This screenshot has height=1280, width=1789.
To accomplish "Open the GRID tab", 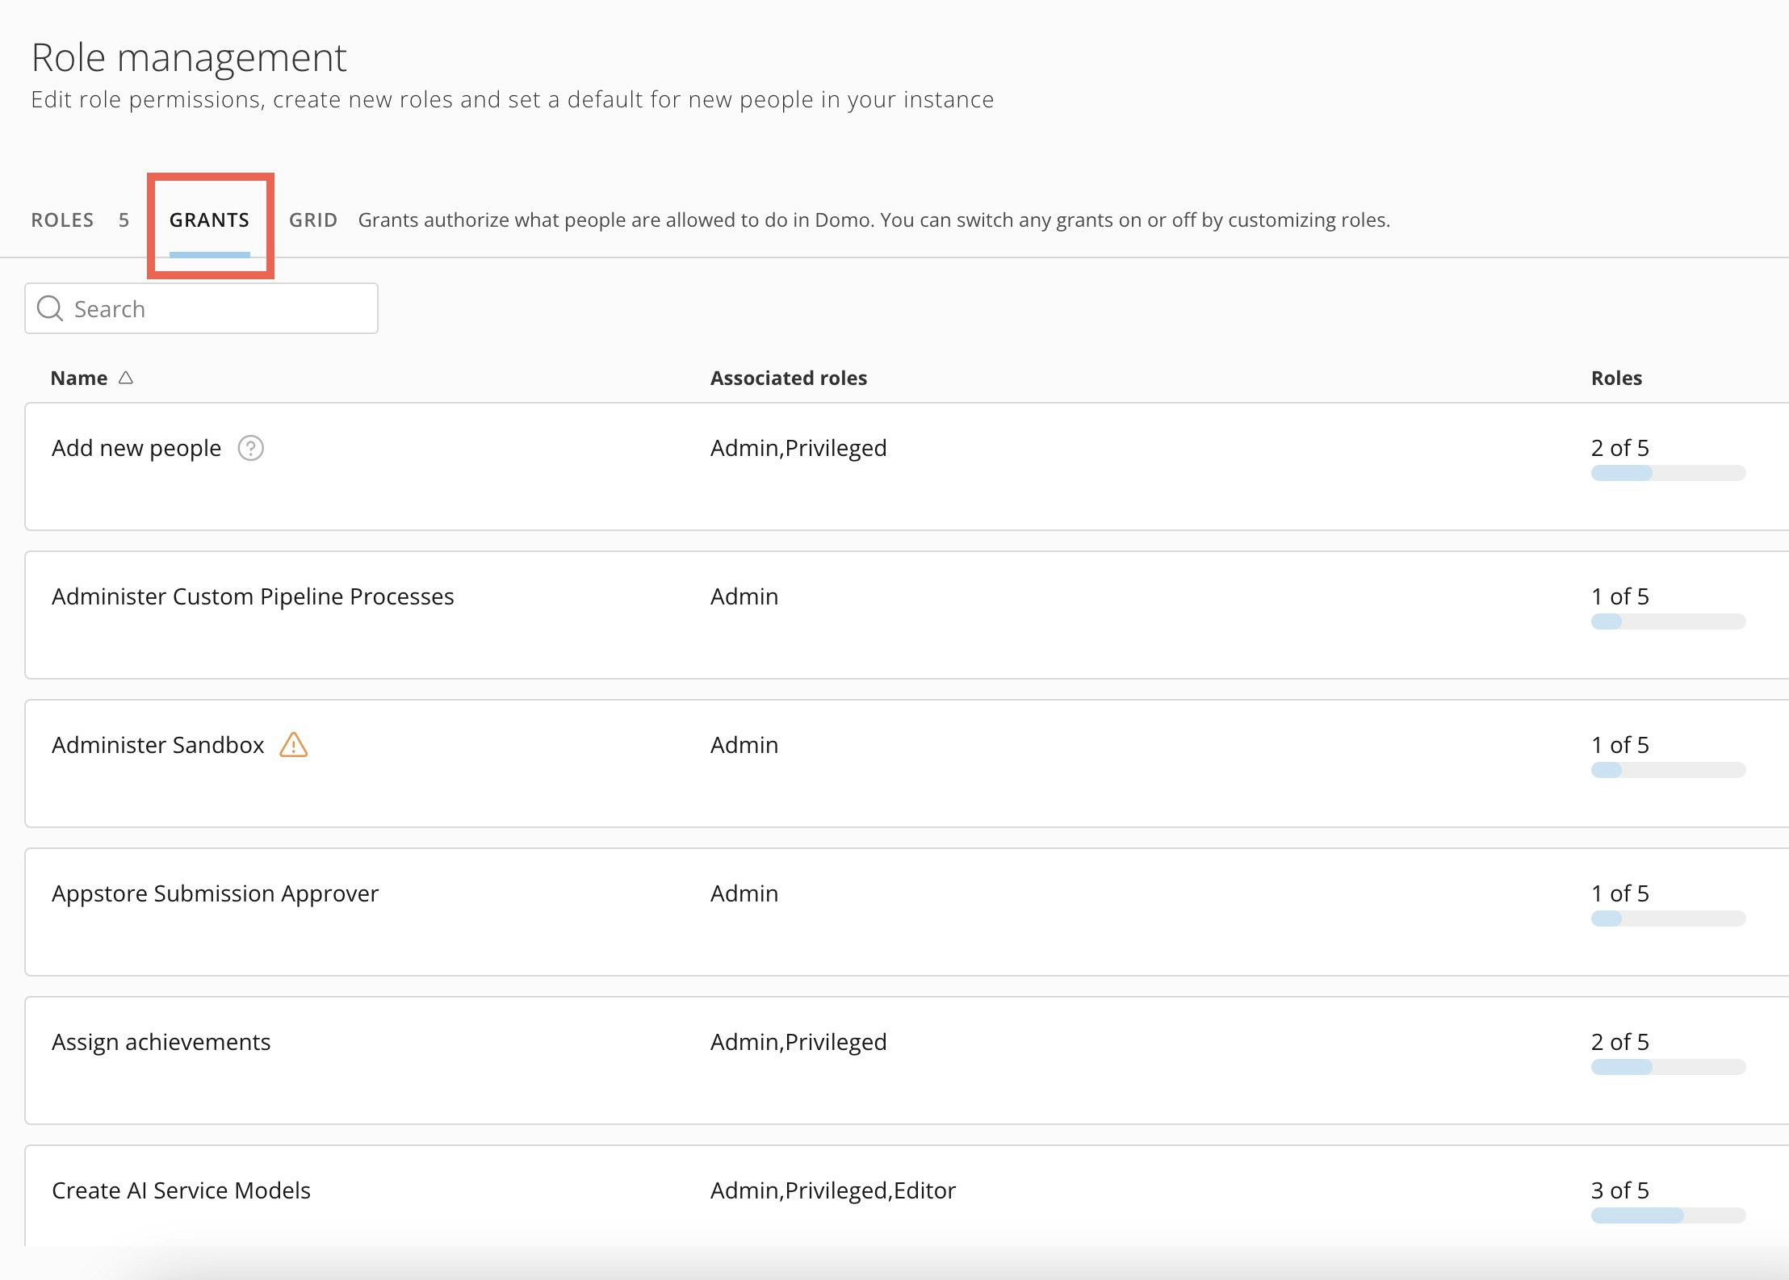I will [313, 220].
